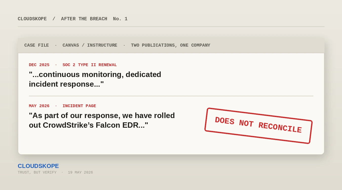This screenshot has height=190, width=342.
Task: Click the "continuous monitoring, dedicated incident response" quote
Action: pyautogui.click(x=95, y=79)
